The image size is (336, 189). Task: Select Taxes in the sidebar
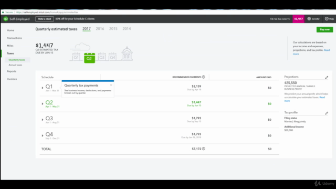[10, 54]
